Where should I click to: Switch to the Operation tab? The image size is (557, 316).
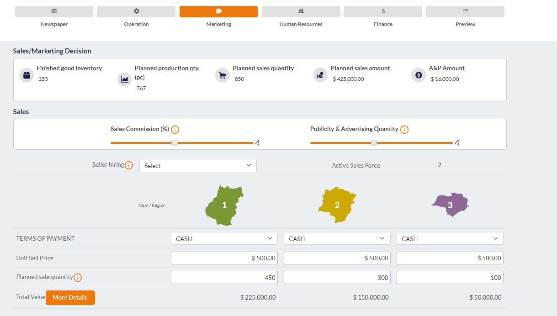click(136, 11)
